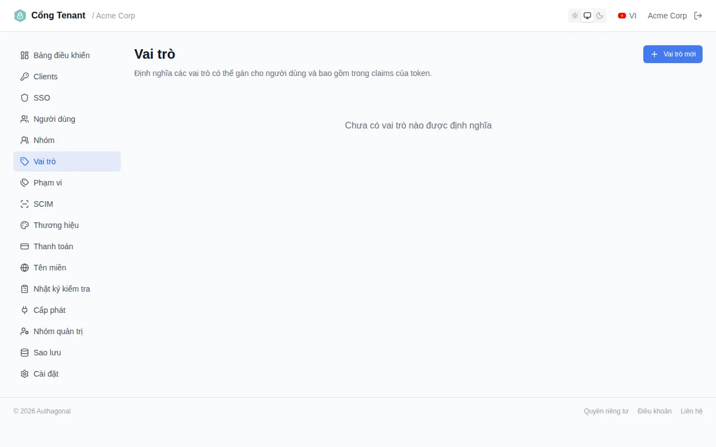The width and height of the screenshot is (716, 447).
Task: View Nhật ký kiểm tra
Action: (67, 289)
